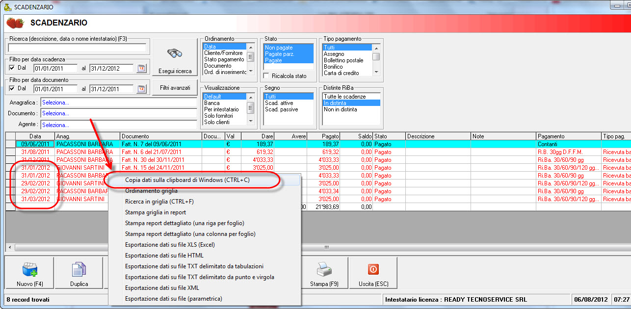The image size is (631, 309).
Task: Select Assegno in Tipo pagamento list
Action: pyautogui.click(x=347, y=54)
